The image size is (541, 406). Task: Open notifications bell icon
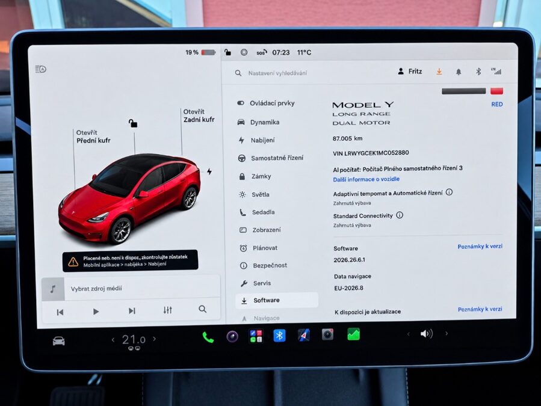(x=459, y=72)
